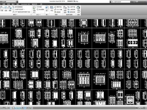The height and width of the screenshot is (110, 147).
Task: Open the Adjust underlay tool
Action: (x=10, y=9)
